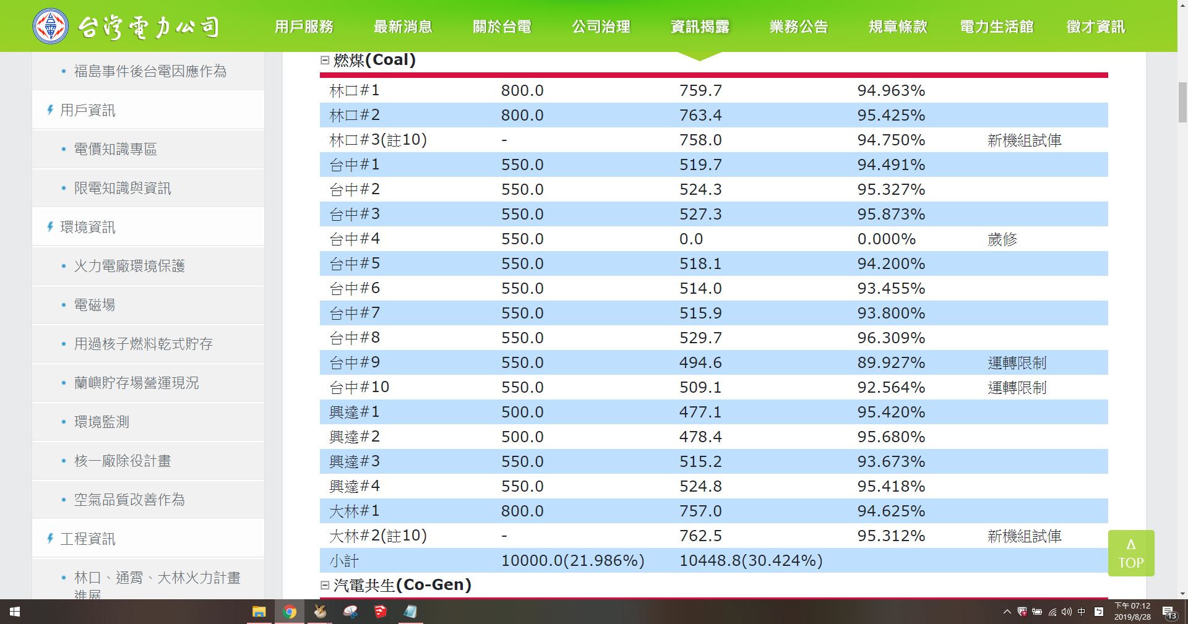
Task: Click the 10000.0(21.986%) subtotal value
Action: [x=573, y=560]
